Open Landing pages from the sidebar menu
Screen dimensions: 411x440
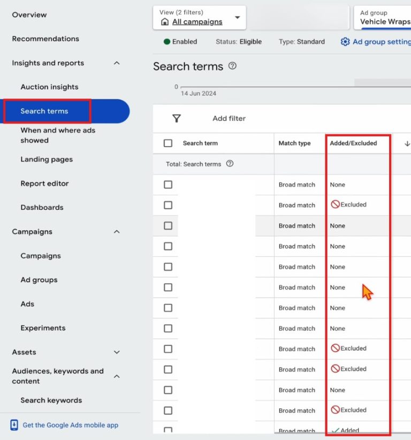pyautogui.click(x=48, y=159)
